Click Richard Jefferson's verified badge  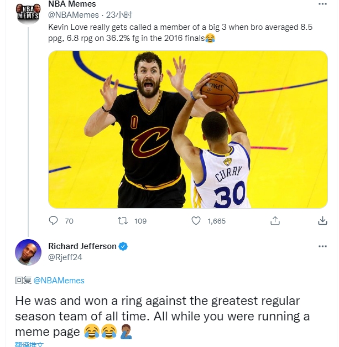click(124, 246)
